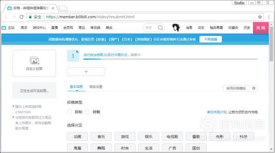Click the pink 投稿 button
The height and width of the screenshot is (153, 275).
coord(261,28)
